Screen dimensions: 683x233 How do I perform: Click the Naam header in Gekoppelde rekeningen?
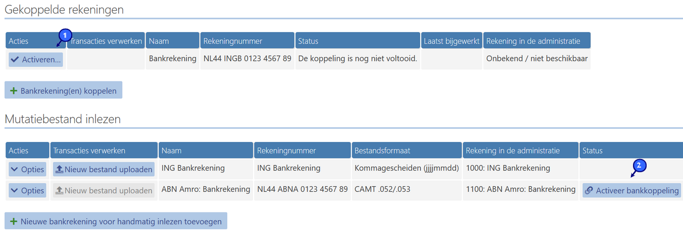coord(172,41)
